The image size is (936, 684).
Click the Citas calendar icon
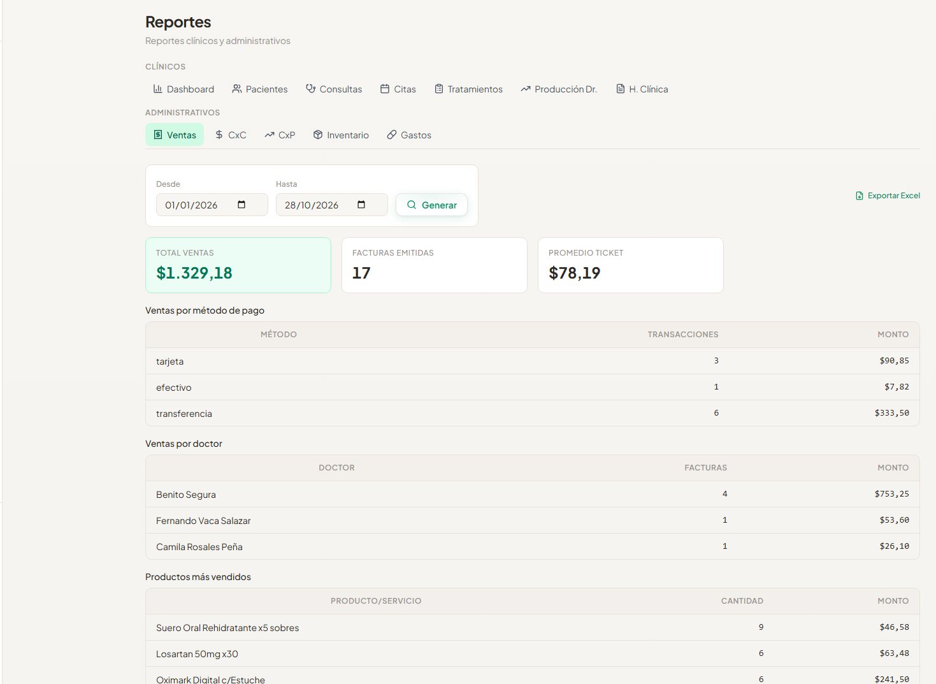tap(385, 89)
